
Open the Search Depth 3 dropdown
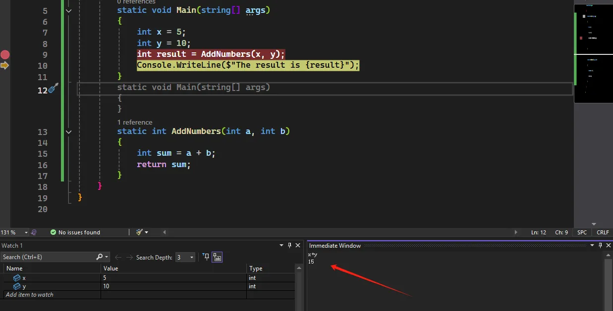185,257
